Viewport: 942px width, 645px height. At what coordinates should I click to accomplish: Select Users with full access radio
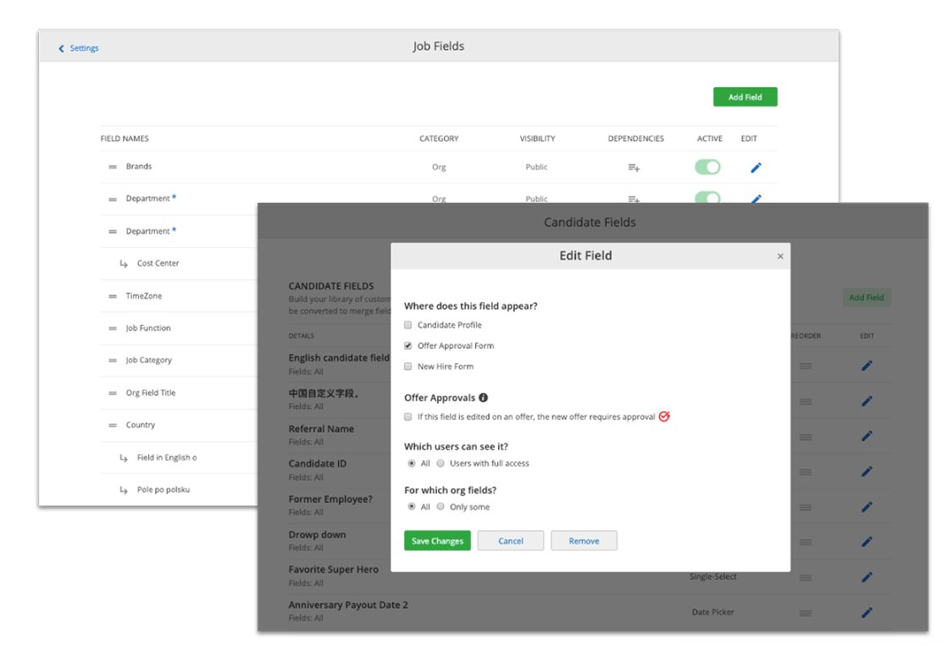pyautogui.click(x=441, y=464)
